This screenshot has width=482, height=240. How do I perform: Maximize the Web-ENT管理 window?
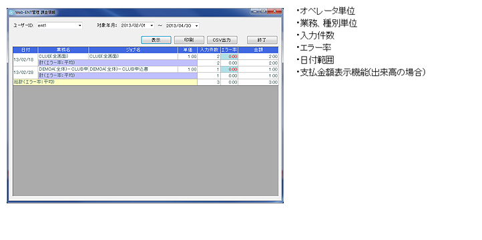(x=263, y=11)
